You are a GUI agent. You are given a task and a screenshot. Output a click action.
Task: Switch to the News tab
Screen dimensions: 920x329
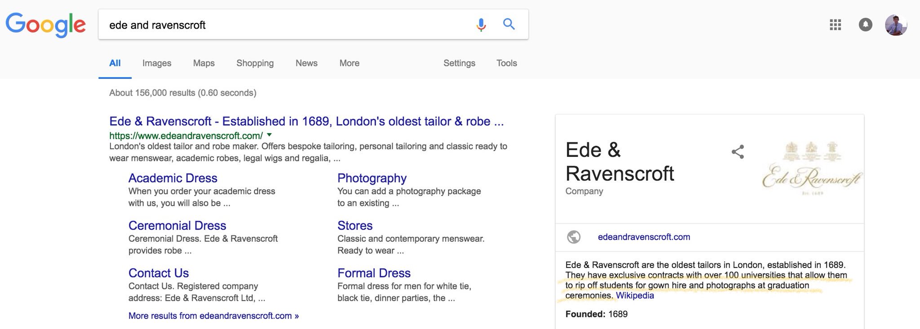click(306, 63)
